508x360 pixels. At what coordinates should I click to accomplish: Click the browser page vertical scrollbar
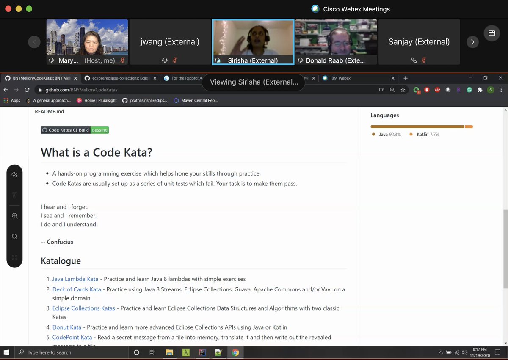[x=505, y=250]
